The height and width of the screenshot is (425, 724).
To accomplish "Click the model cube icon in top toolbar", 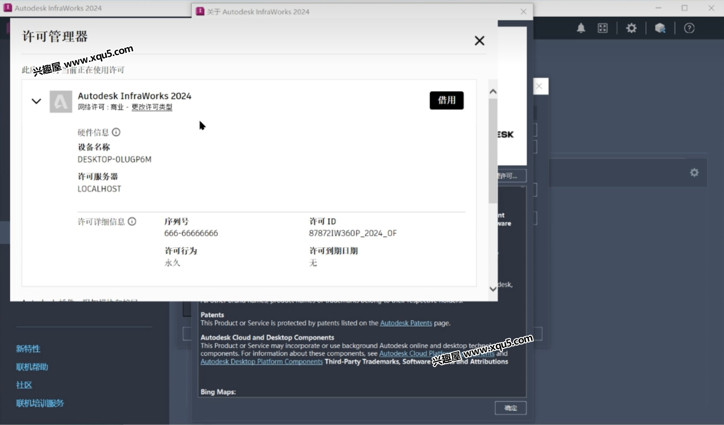I will point(660,28).
